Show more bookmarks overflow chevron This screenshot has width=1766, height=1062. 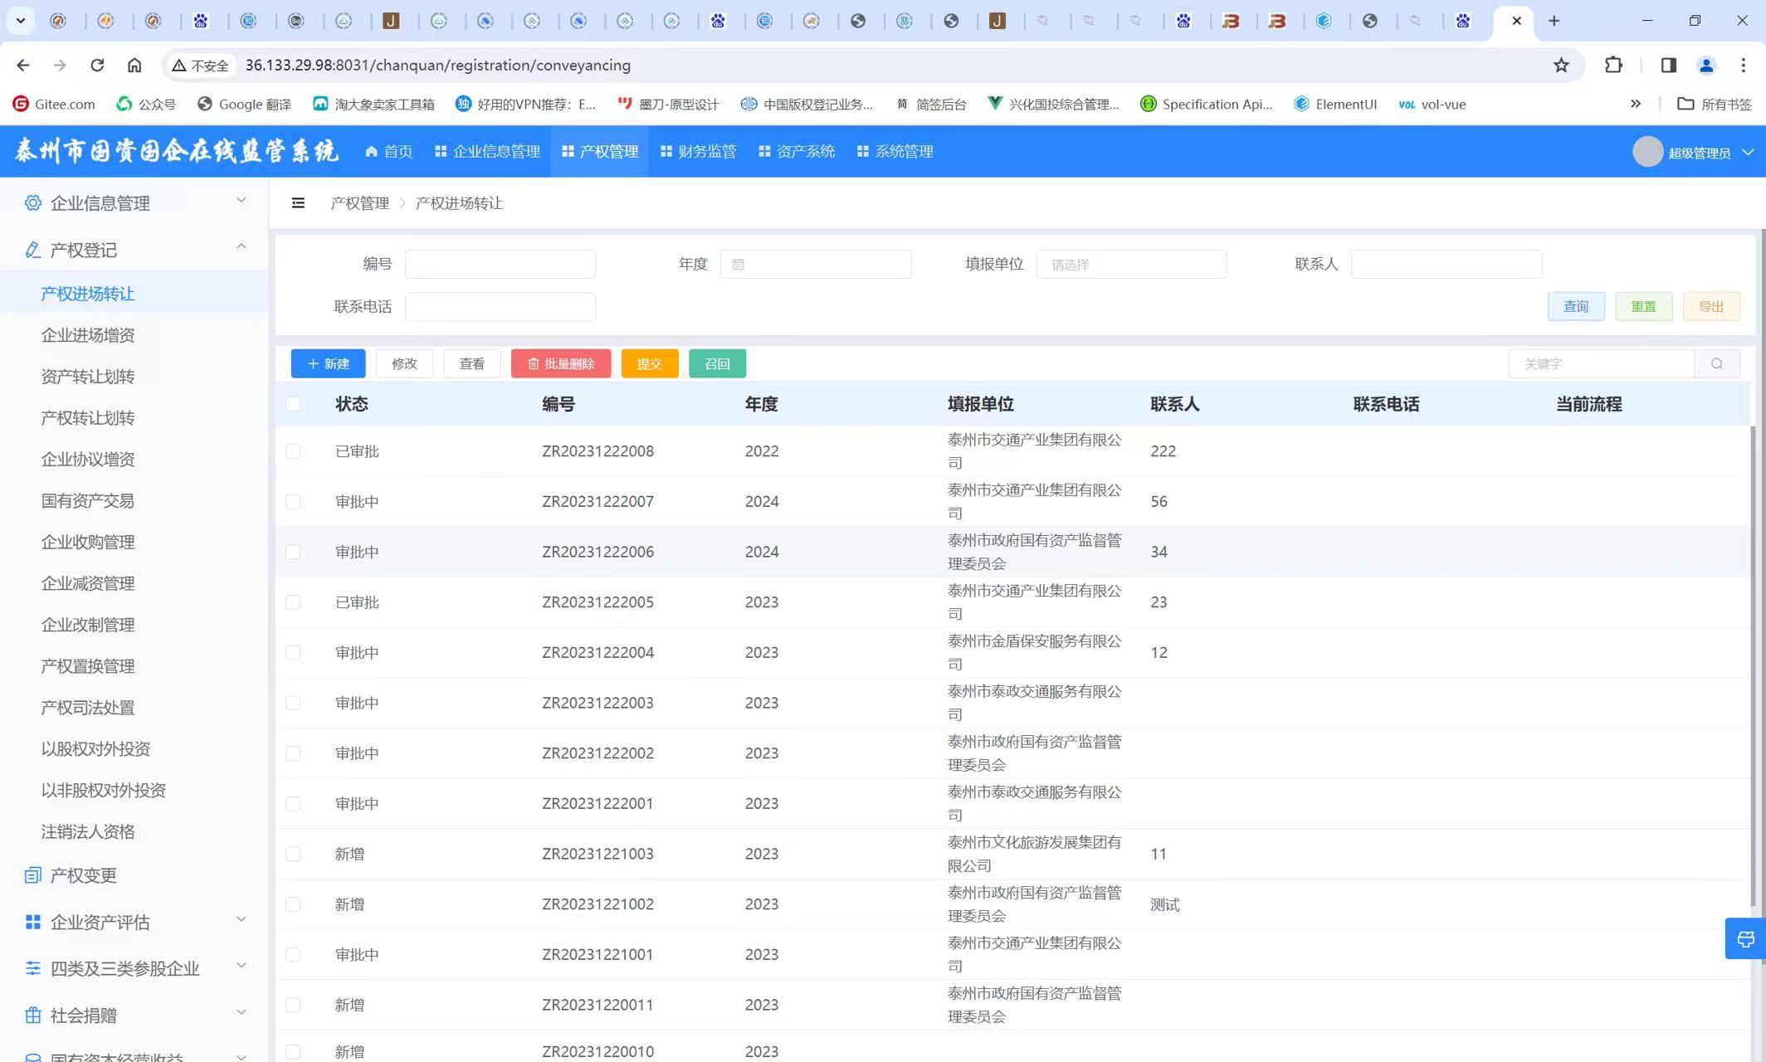click(1635, 104)
